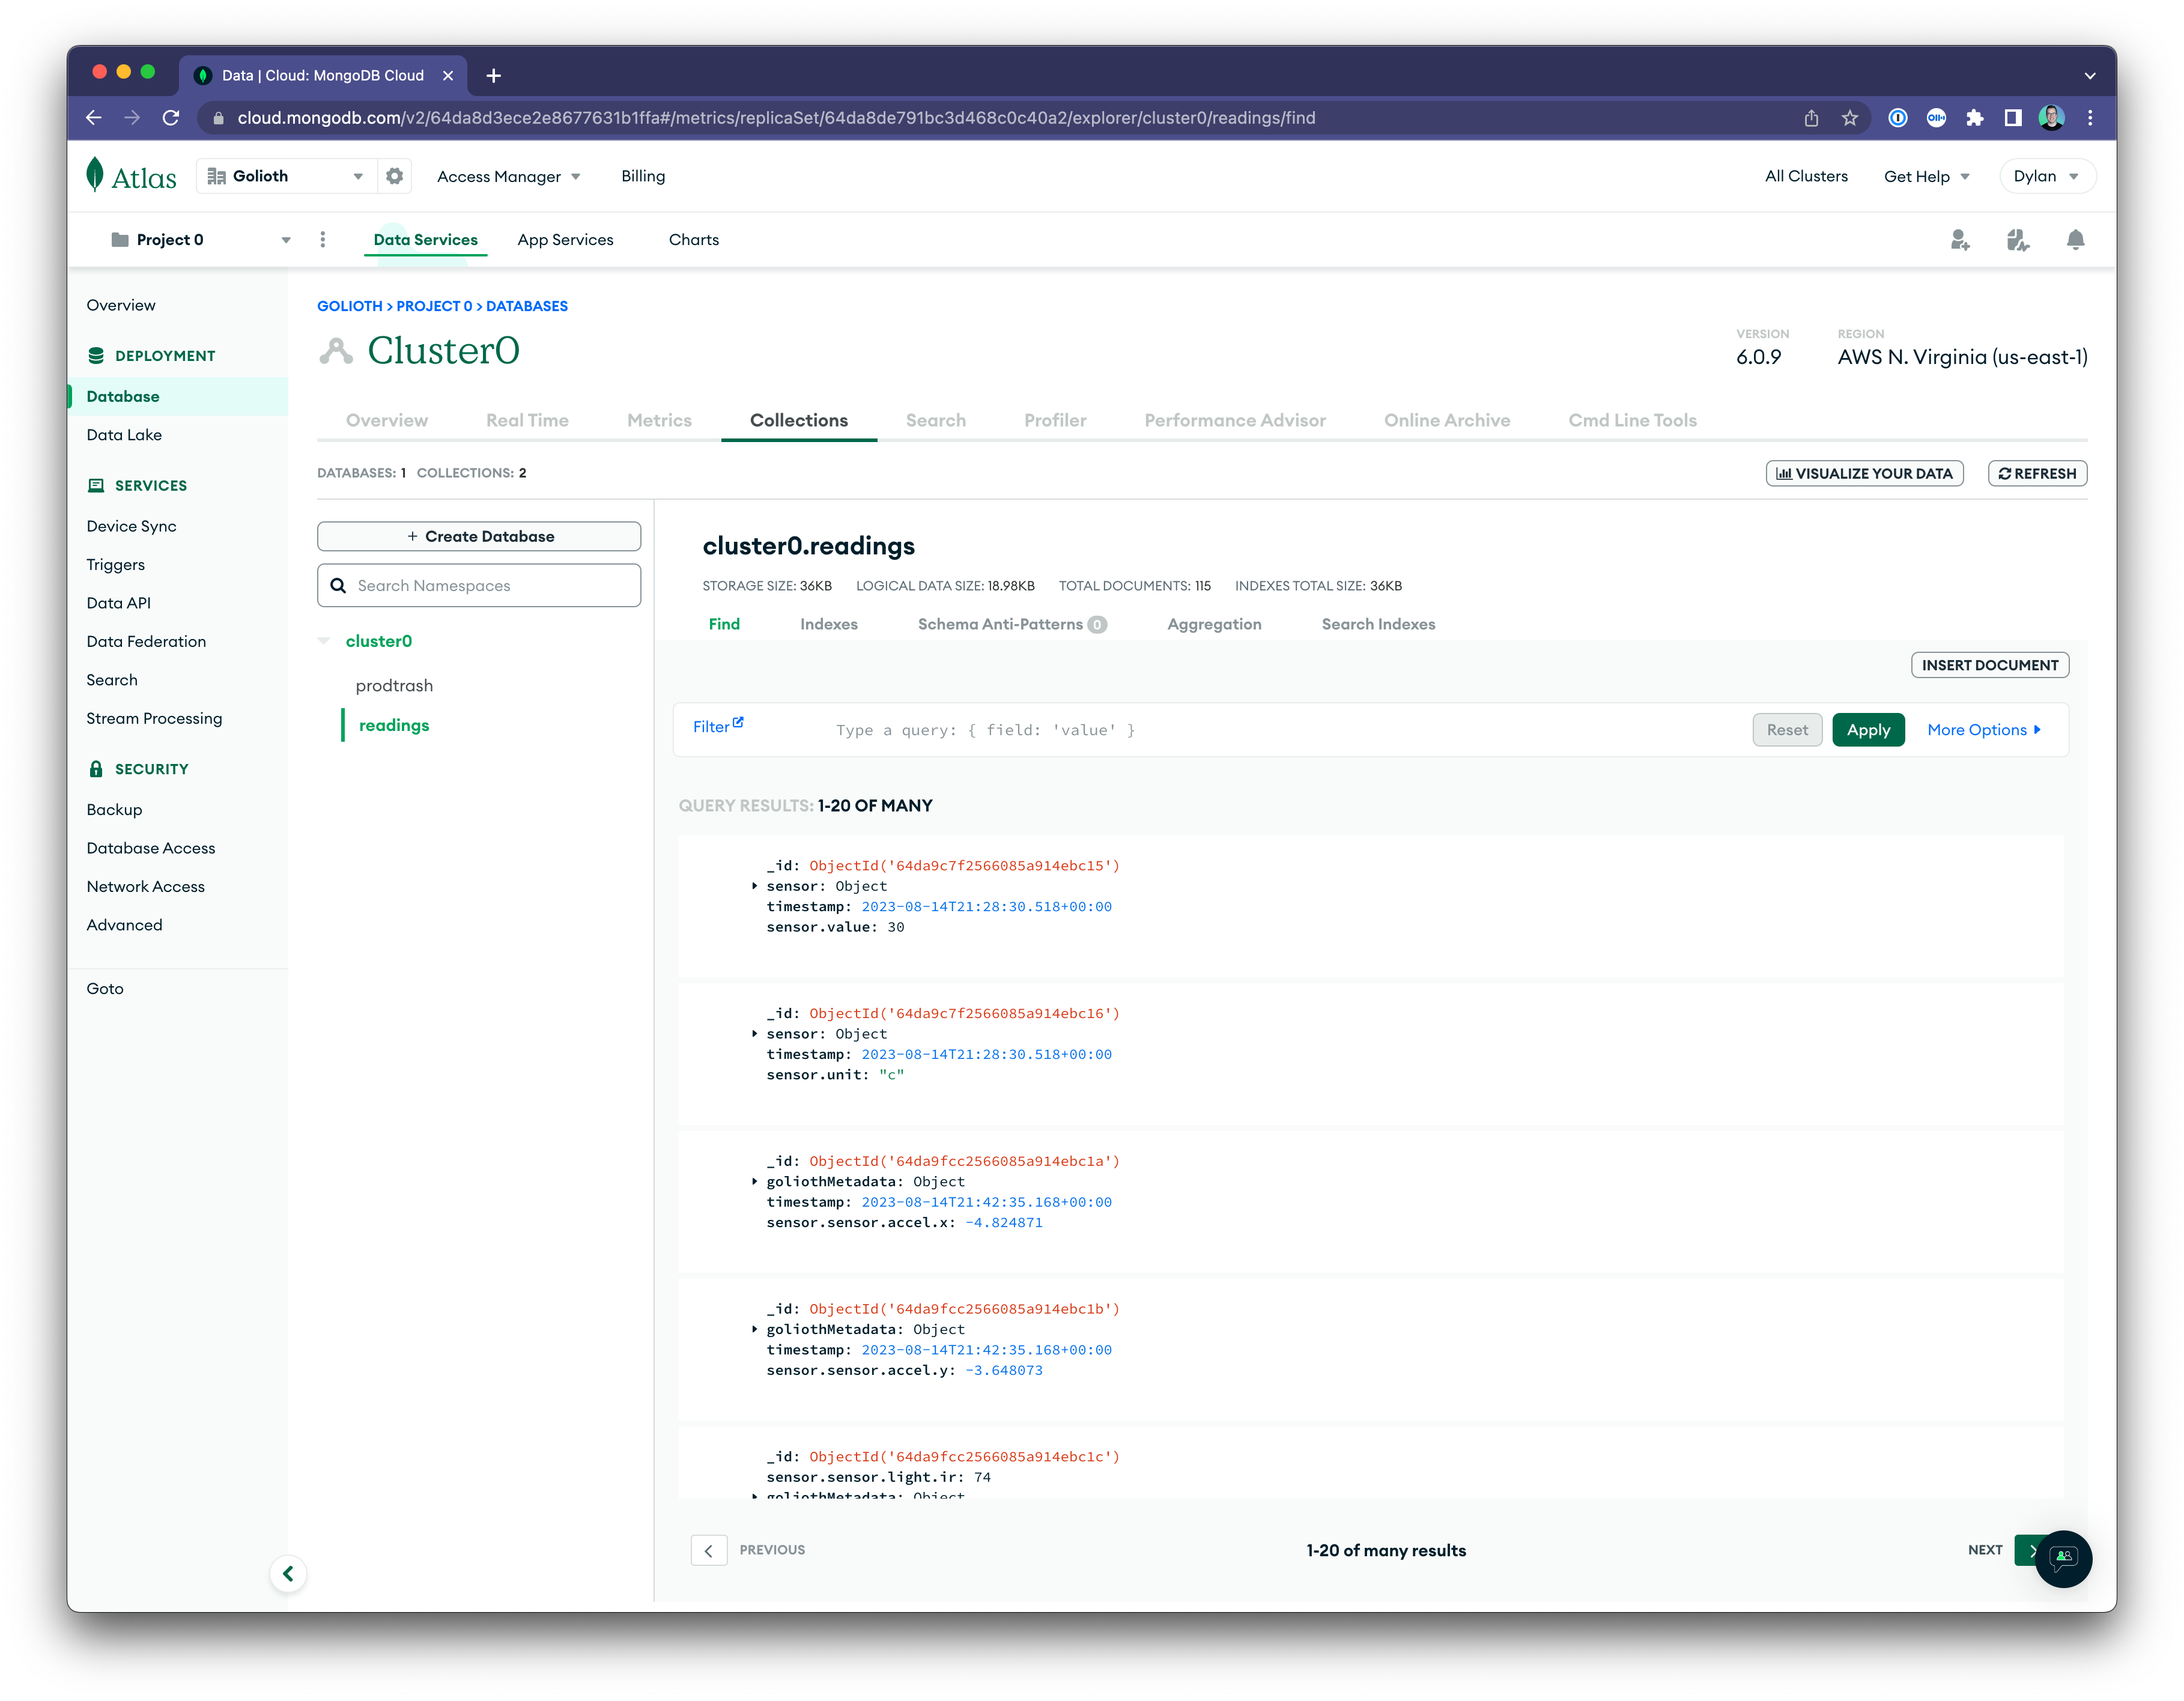Open Get Help dropdown

point(1926,177)
